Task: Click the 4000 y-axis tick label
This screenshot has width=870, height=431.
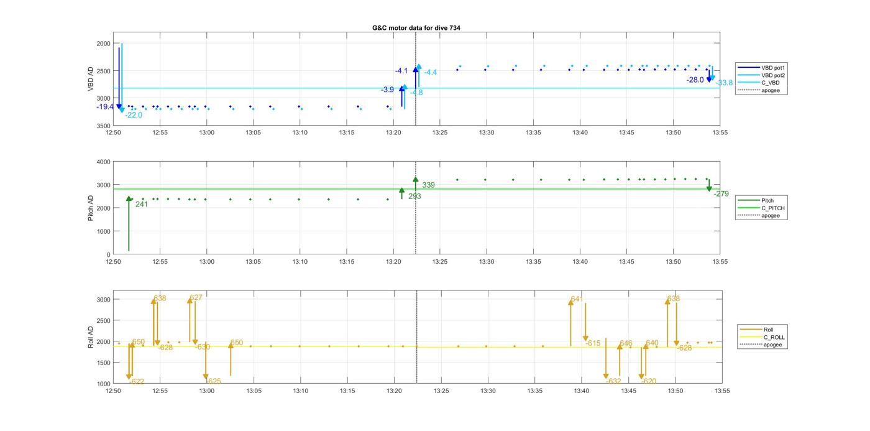Action: click(x=103, y=162)
